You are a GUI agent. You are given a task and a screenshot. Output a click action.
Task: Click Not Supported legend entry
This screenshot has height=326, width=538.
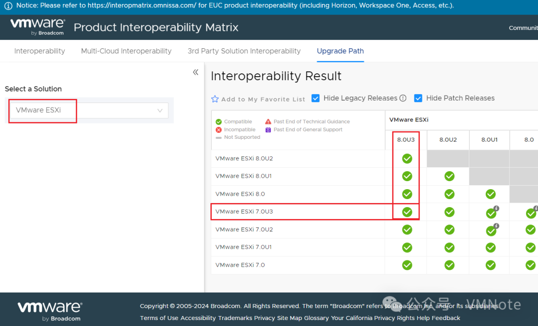point(238,137)
